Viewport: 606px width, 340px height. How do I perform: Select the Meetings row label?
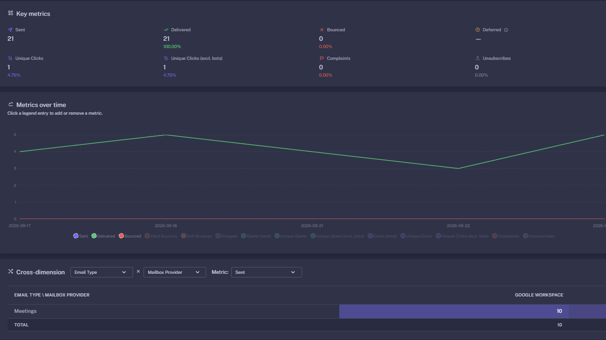[x=25, y=311]
